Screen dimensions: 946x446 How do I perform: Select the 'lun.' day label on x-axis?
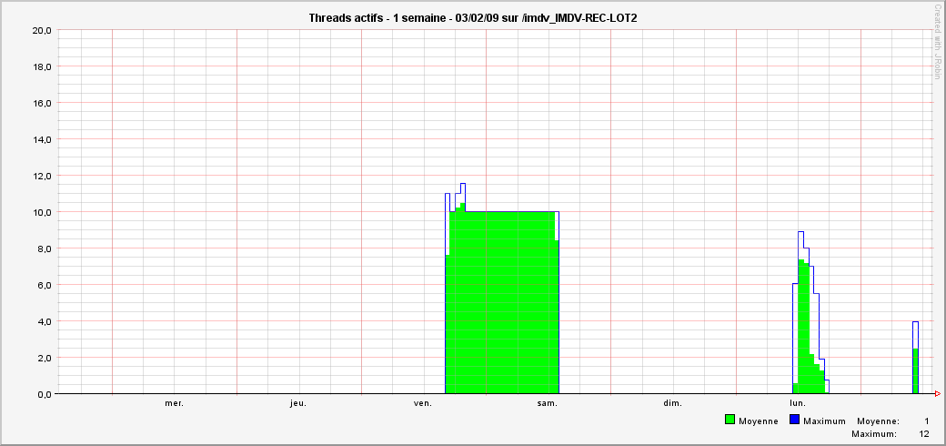pos(798,402)
